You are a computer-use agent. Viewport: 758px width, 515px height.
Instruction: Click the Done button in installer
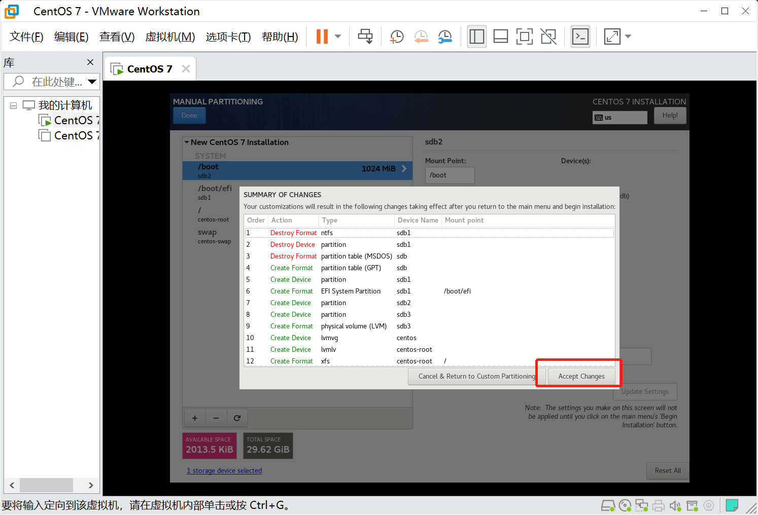(189, 116)
